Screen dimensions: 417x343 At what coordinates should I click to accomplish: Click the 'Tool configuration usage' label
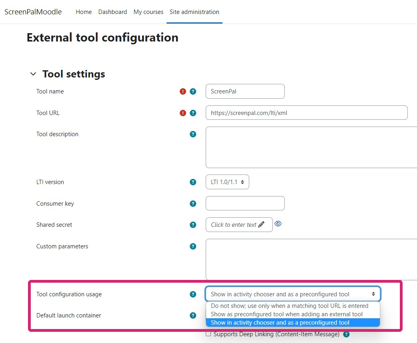coord(69,294)
